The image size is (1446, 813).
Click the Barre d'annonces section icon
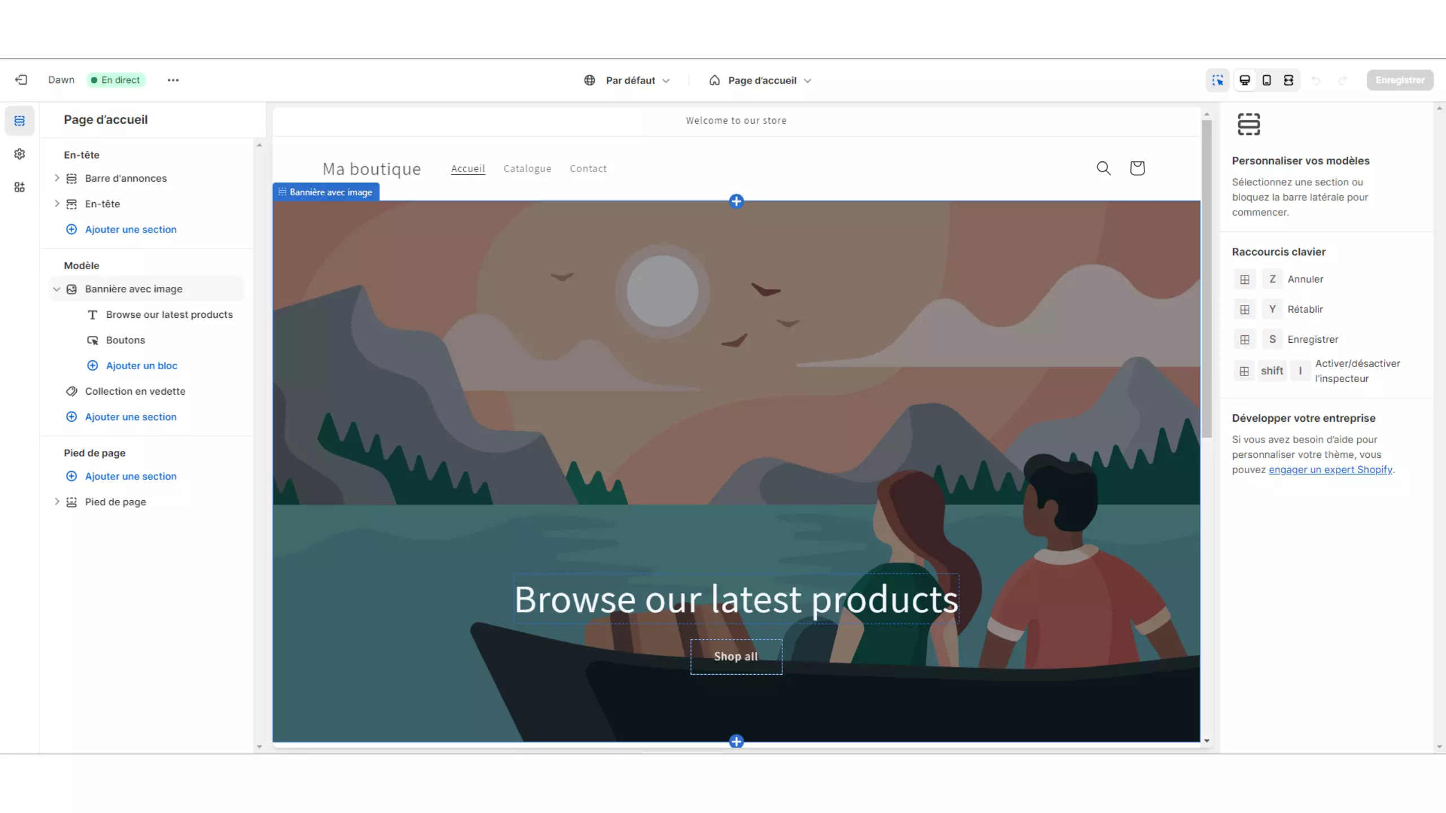click(x=71, y=178)
